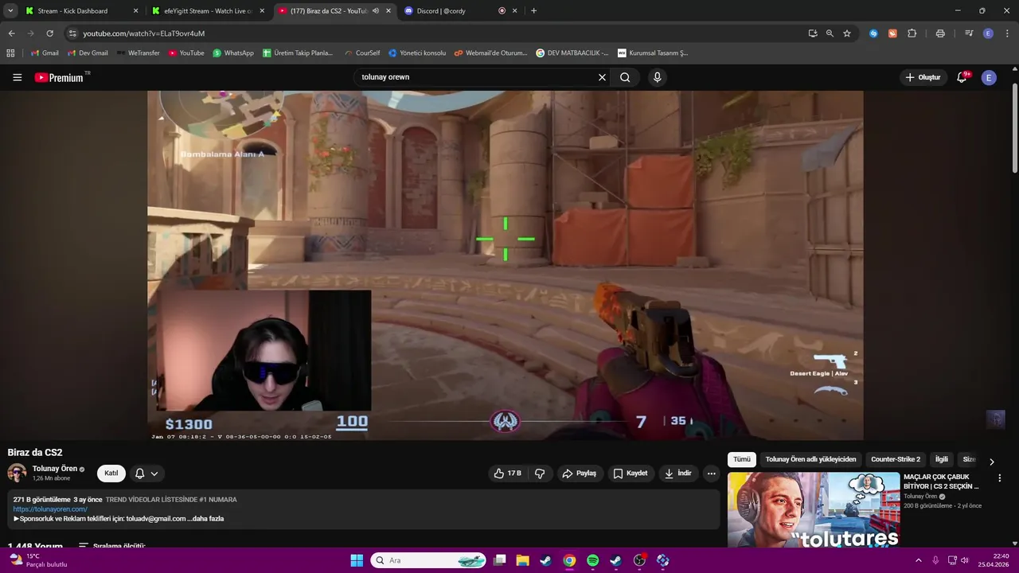Click Tolunay Ören channel avatar
Viewport: 1019px width, 573px height.
pos(17,473)
